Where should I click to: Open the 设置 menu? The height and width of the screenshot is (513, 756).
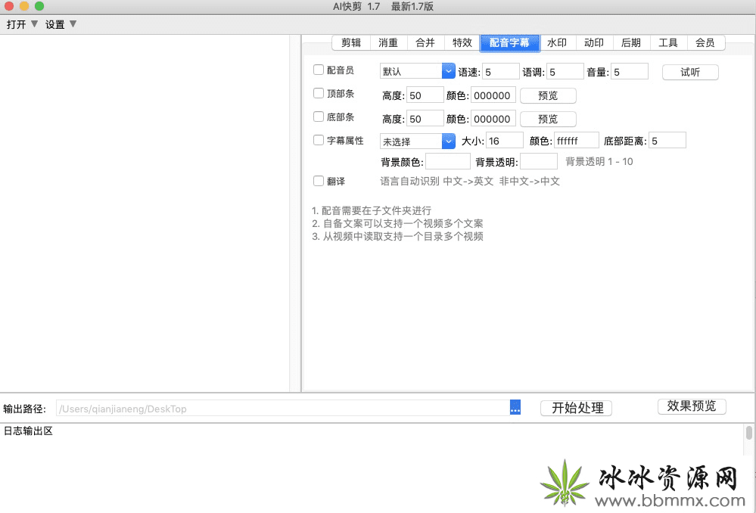click(61, 24)
